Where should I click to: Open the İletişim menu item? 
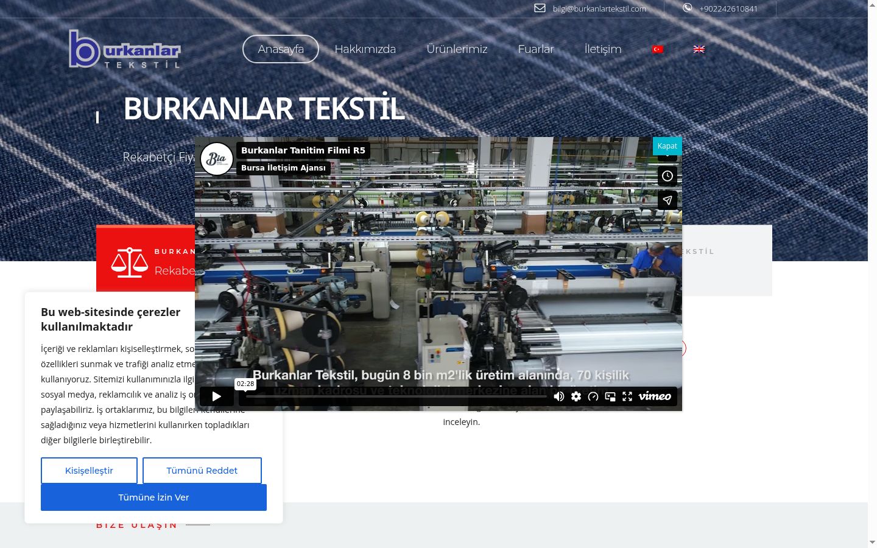click(x=603, y=49)
